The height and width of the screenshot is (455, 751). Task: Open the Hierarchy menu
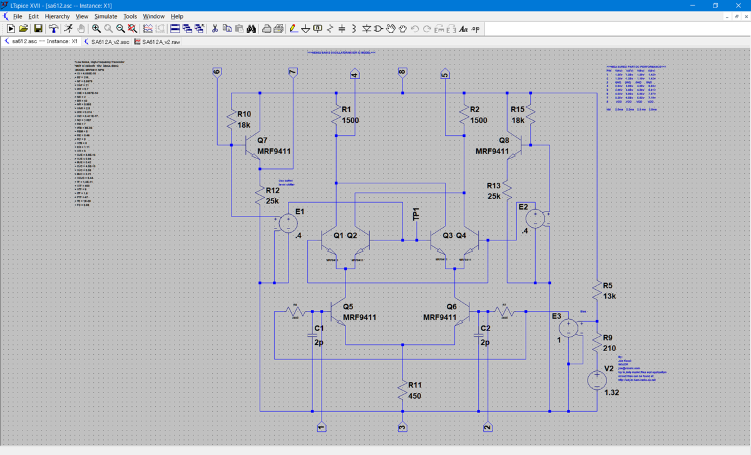58,16
